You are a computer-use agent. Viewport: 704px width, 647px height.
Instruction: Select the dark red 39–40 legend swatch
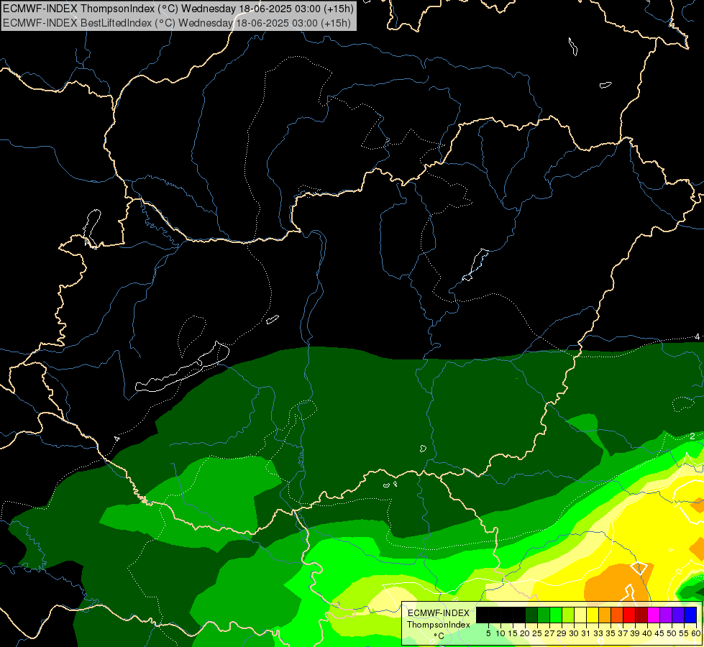641,615
